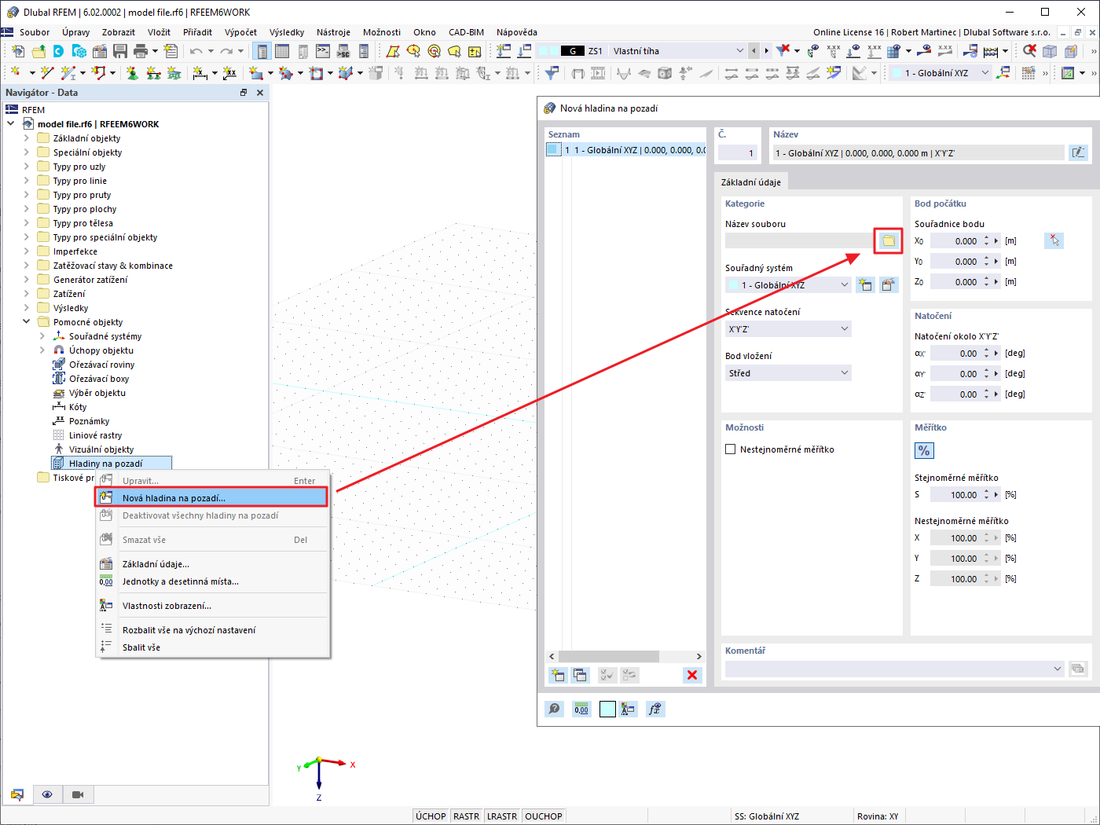
Task: Click the X0 coordinate input field
Action: pos(957,240)
